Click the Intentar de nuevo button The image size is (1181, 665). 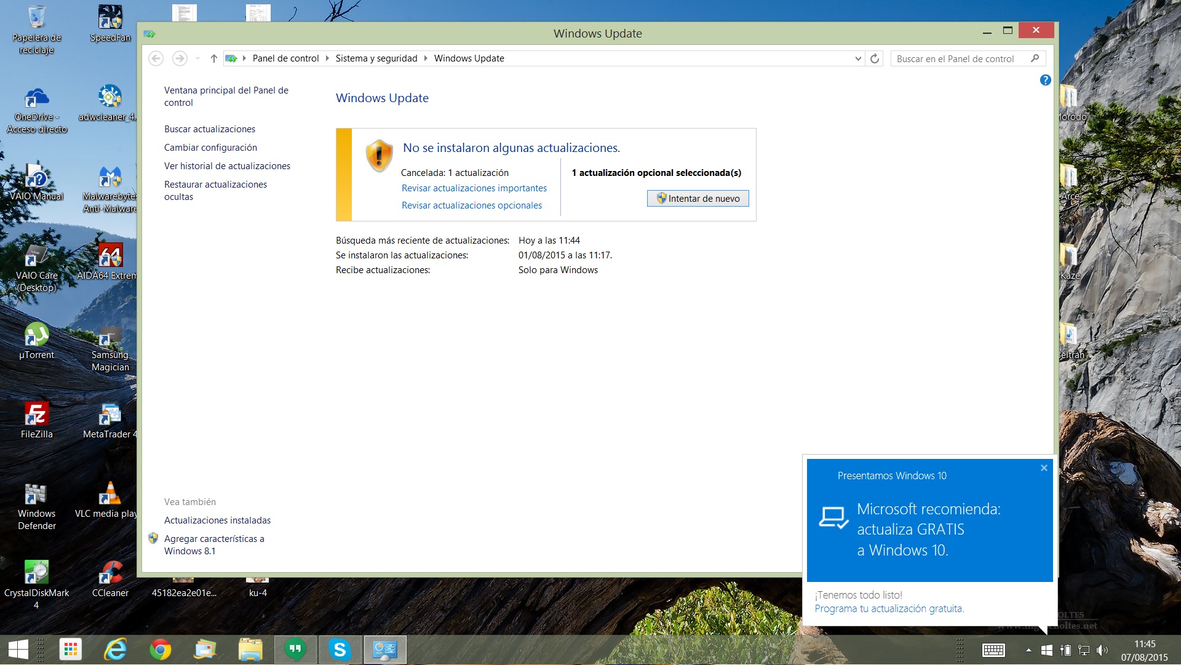[698, 198]
